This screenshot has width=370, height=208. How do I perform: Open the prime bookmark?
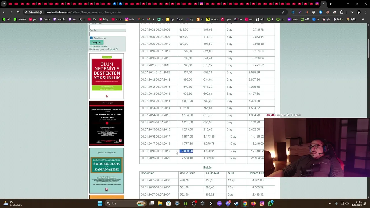click(293, 19)
